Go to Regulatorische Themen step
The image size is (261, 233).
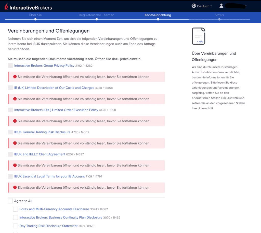coord(97,15)
